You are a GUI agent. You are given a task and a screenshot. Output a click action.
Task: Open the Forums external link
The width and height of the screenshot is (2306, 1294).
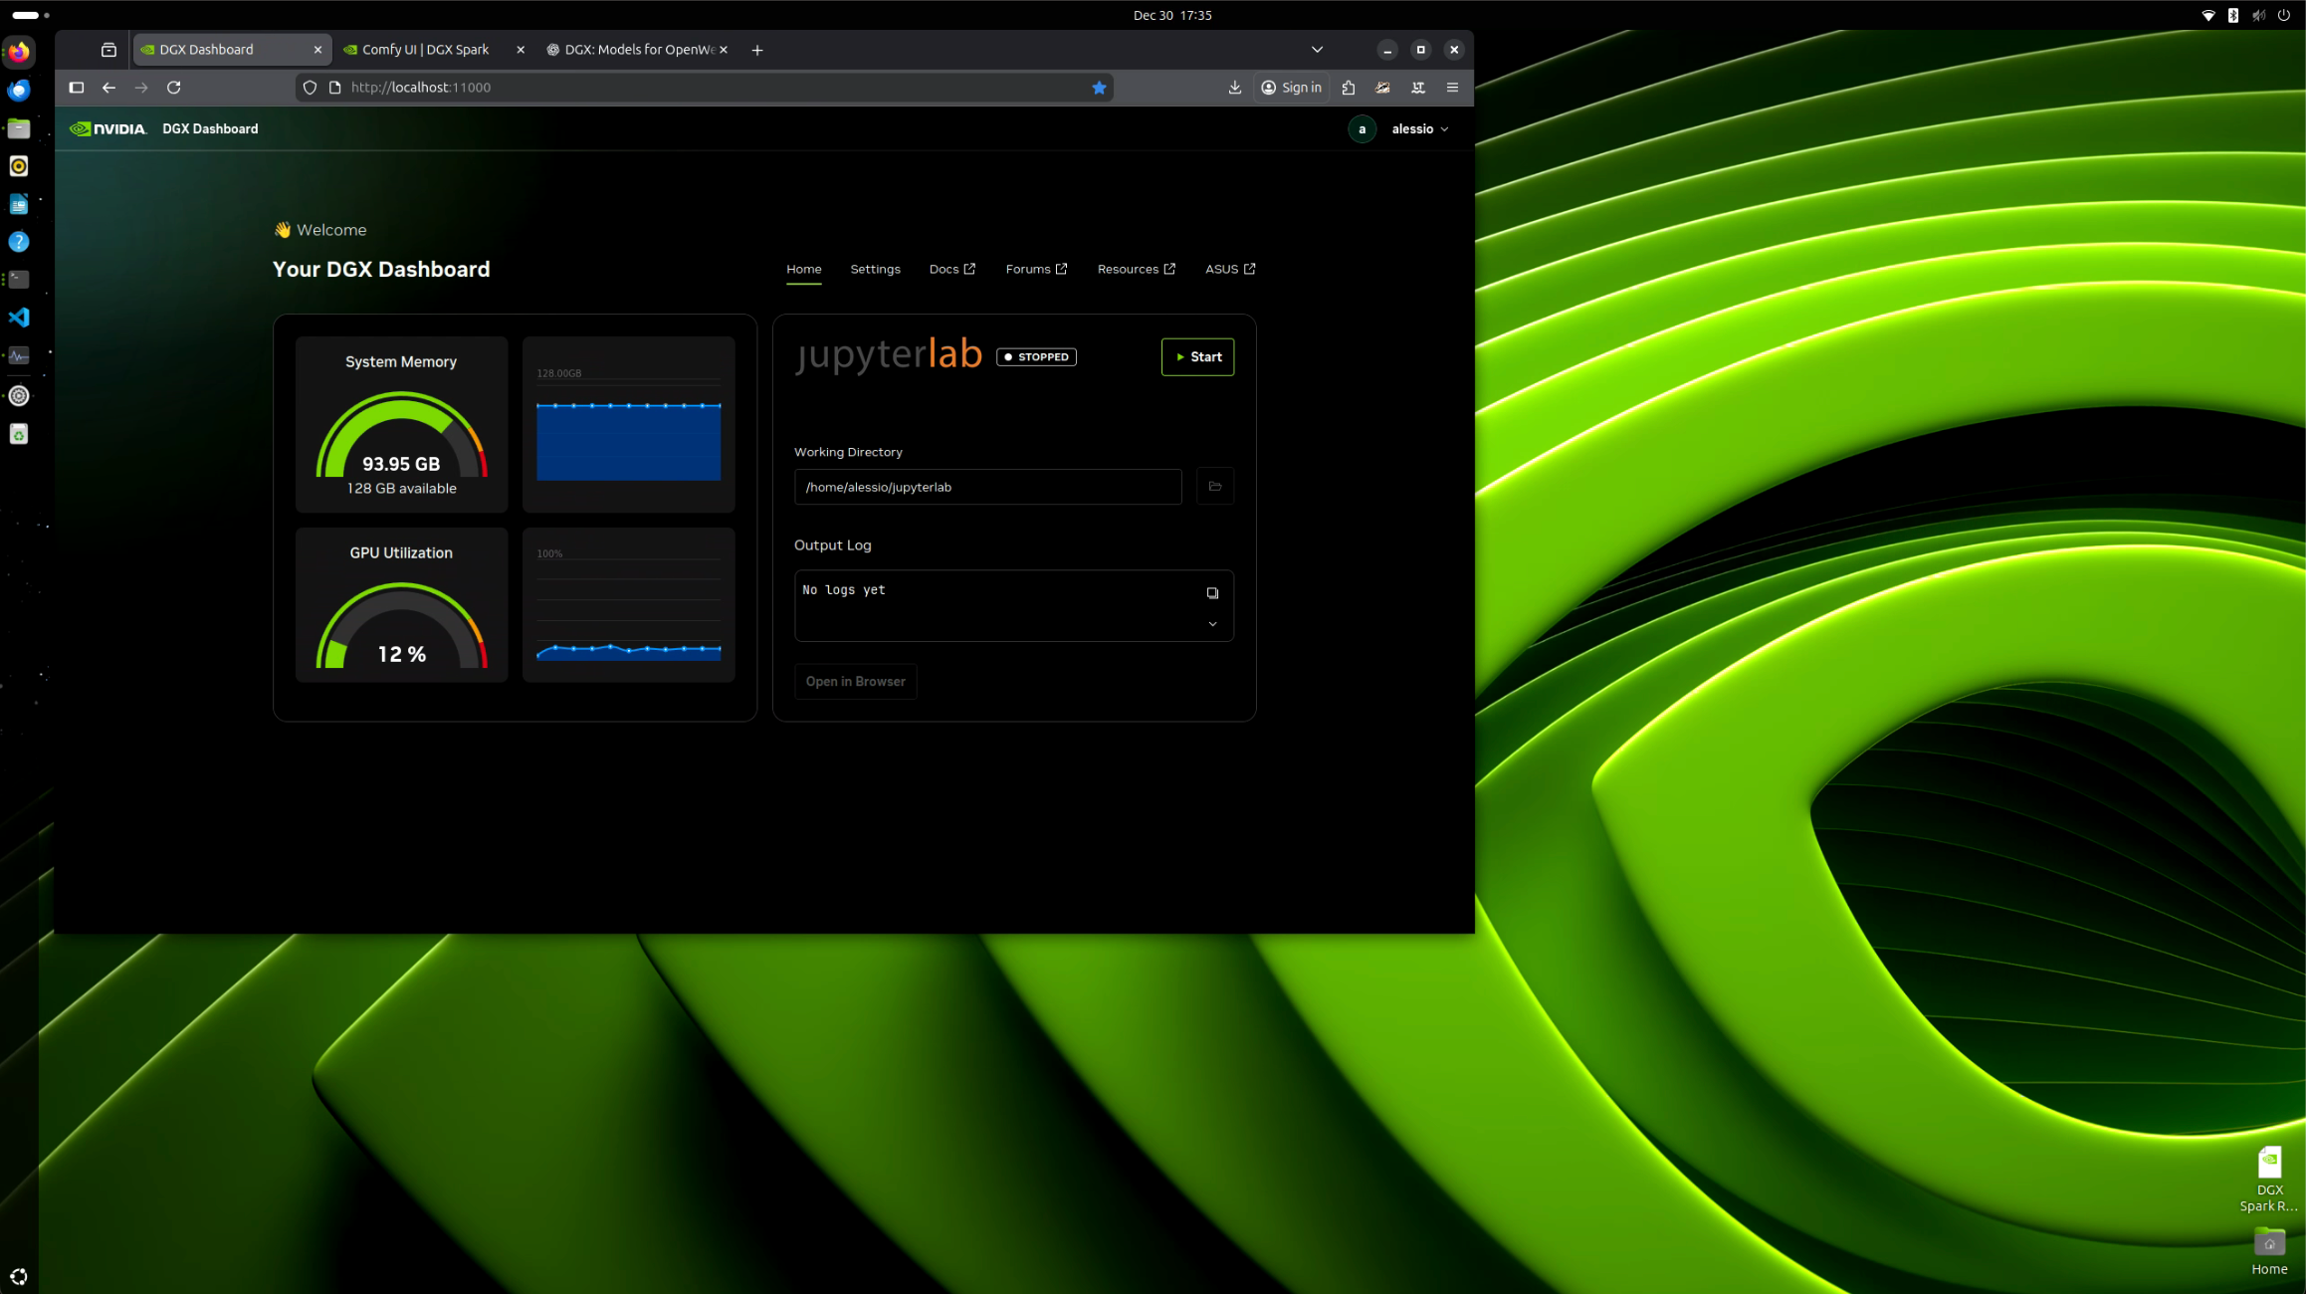tap(1036, 269)
